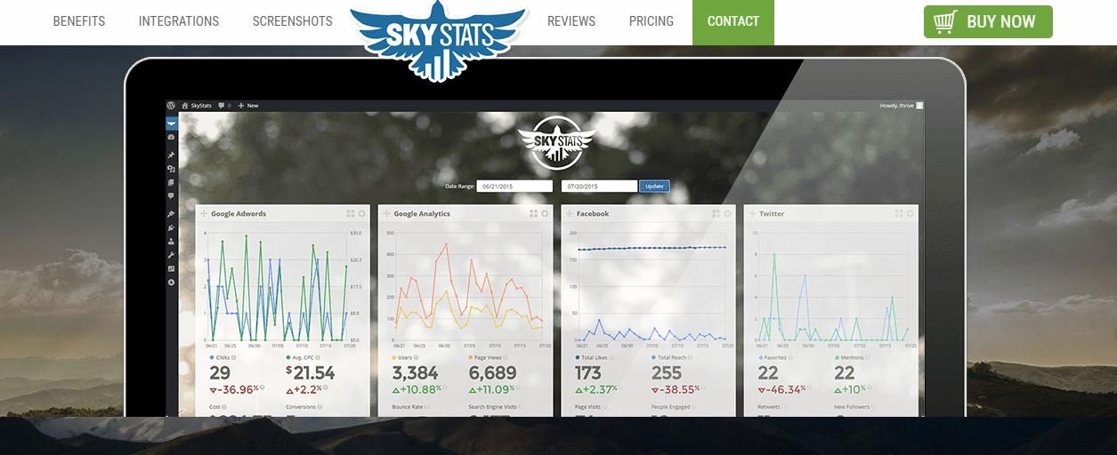Click the + New admin bar item

point(247,105)
